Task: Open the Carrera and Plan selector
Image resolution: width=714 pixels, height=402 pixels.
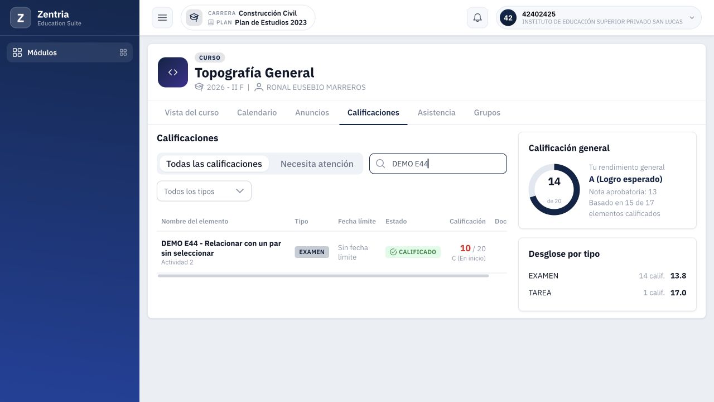Action: pyautogui.click(x=248, y=18)
